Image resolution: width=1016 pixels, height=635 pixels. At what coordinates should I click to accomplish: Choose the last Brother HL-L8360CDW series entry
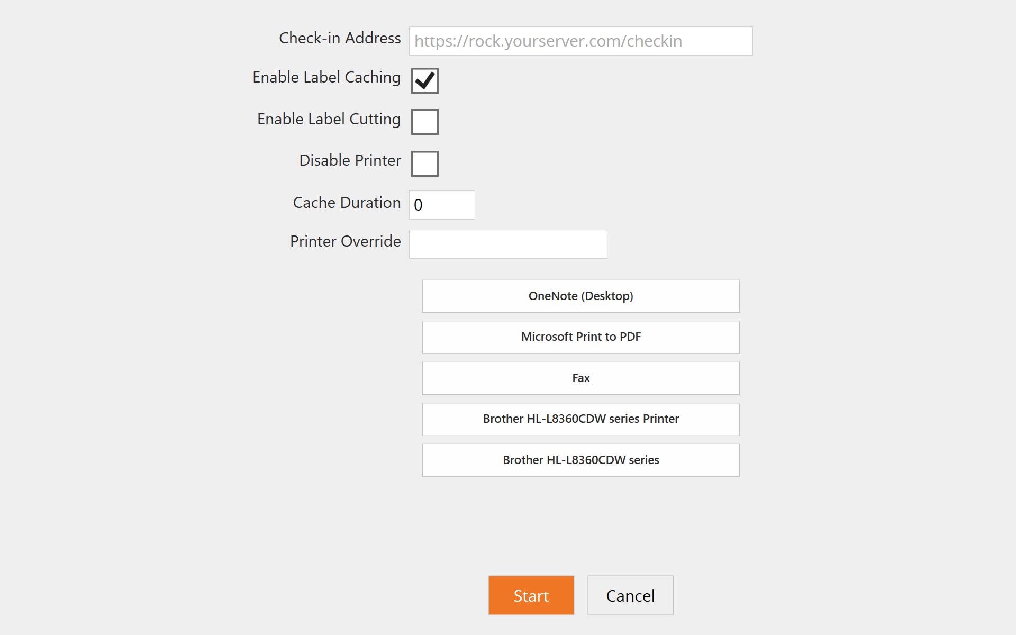coord(580,460)
